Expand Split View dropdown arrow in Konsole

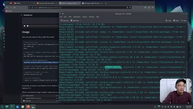pyautogui.click(x=81, y=21)
